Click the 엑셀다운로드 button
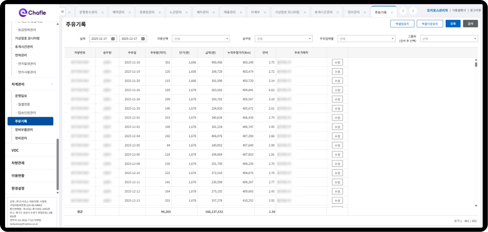The width and height of the screenshot is (488, 232). click(430, 24)
